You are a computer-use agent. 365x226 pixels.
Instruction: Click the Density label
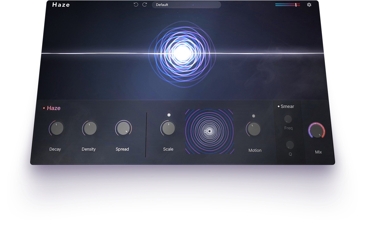[x=89, y=149]
